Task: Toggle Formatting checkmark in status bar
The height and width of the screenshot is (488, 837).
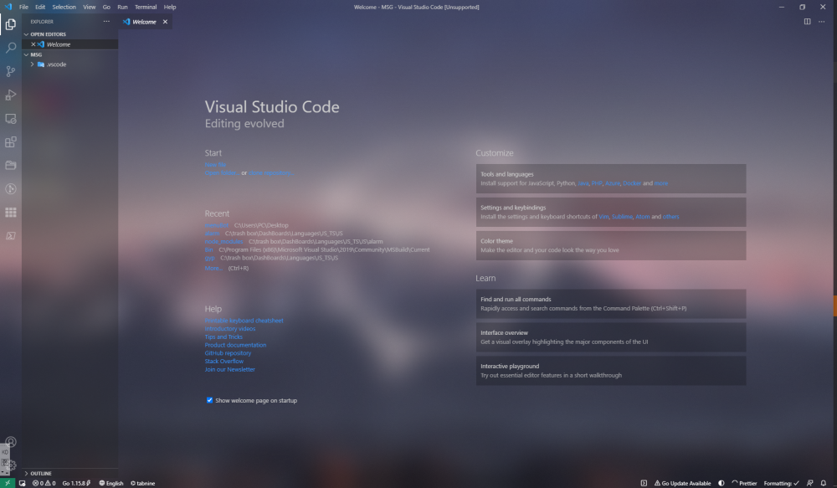Action: pos(782,483)
